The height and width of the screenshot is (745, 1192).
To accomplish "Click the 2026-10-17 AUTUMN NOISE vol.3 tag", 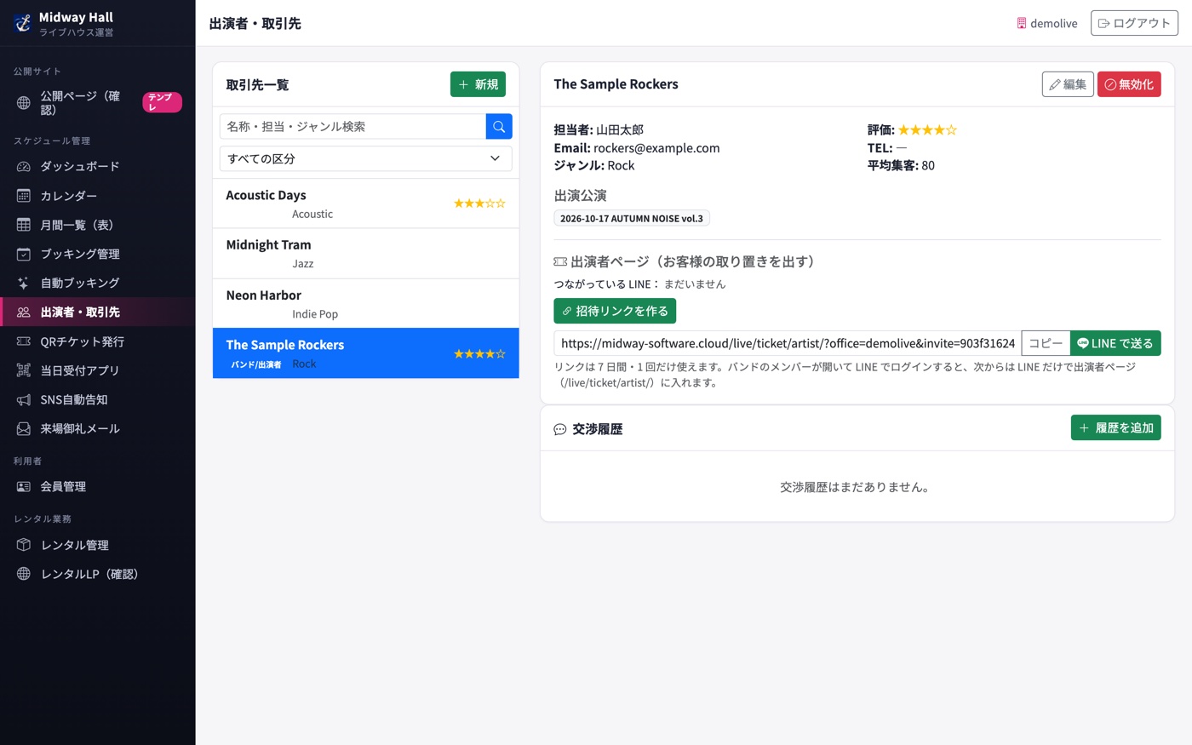I will (632, 219).
